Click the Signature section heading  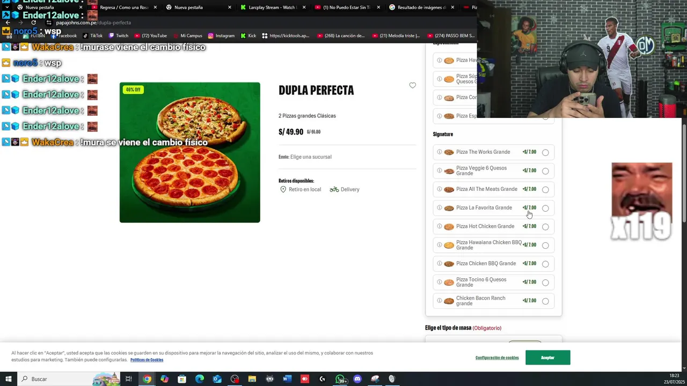[x=443, y=134]
